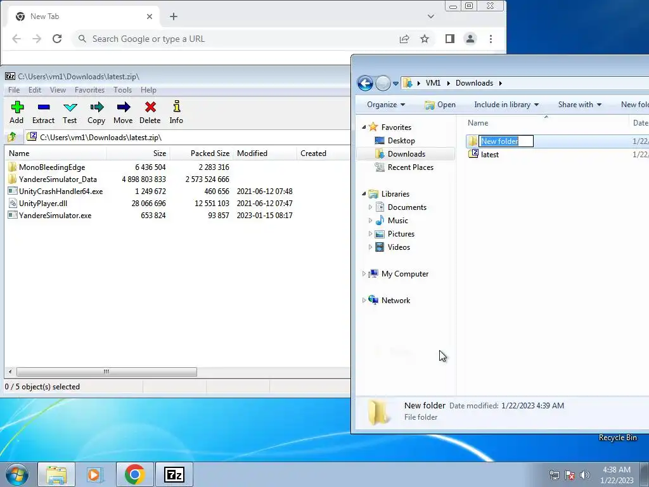Viewport: 649px width, 487px height.
Task: Expand the Music library node
Action: 370,220
